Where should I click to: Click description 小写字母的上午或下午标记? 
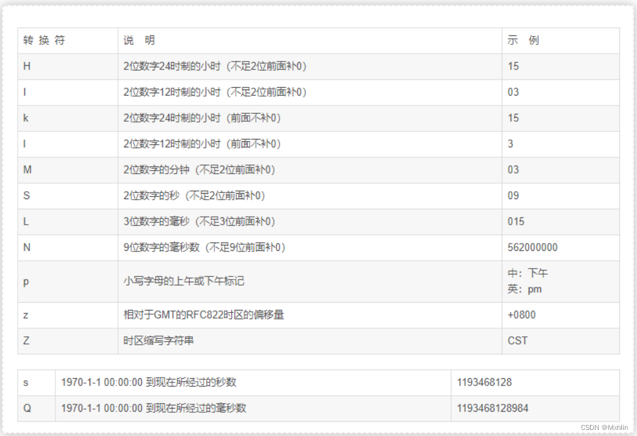[184, 281]
